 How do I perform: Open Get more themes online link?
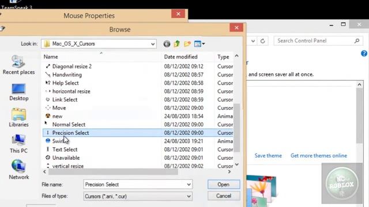(319, 156)
